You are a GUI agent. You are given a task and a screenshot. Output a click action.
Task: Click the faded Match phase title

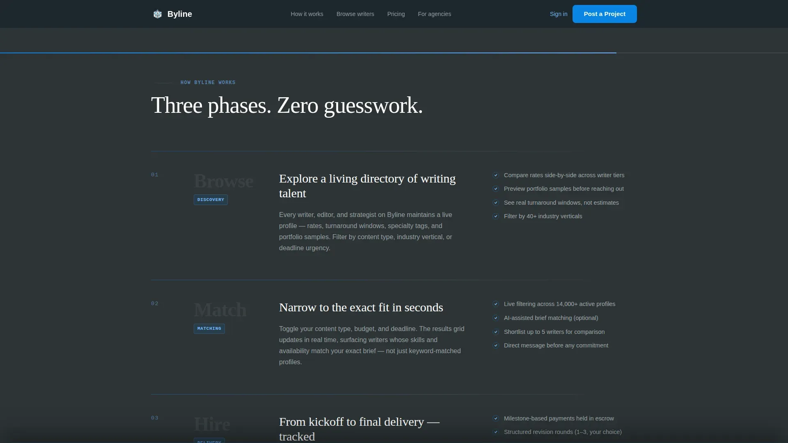point(220,310)
